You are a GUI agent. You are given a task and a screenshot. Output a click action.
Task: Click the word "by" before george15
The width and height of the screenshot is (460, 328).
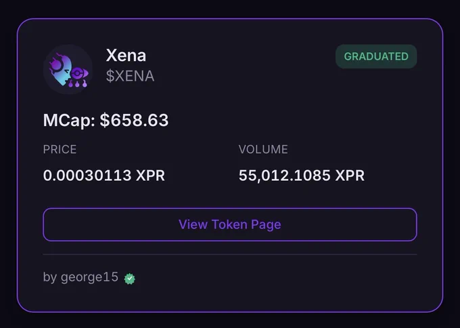click(x=50, y=277)
